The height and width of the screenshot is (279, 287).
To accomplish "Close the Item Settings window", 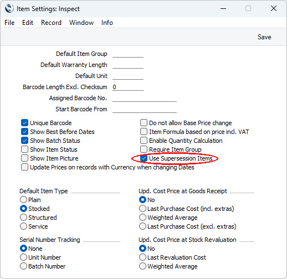I will tap(274, 8).
